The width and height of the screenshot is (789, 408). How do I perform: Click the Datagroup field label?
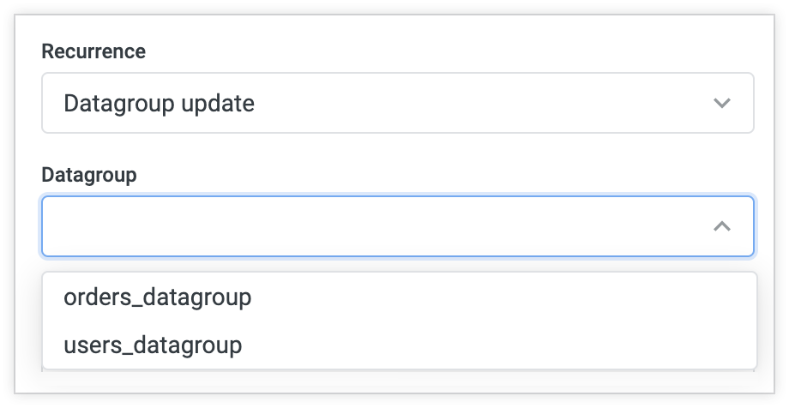89,175
